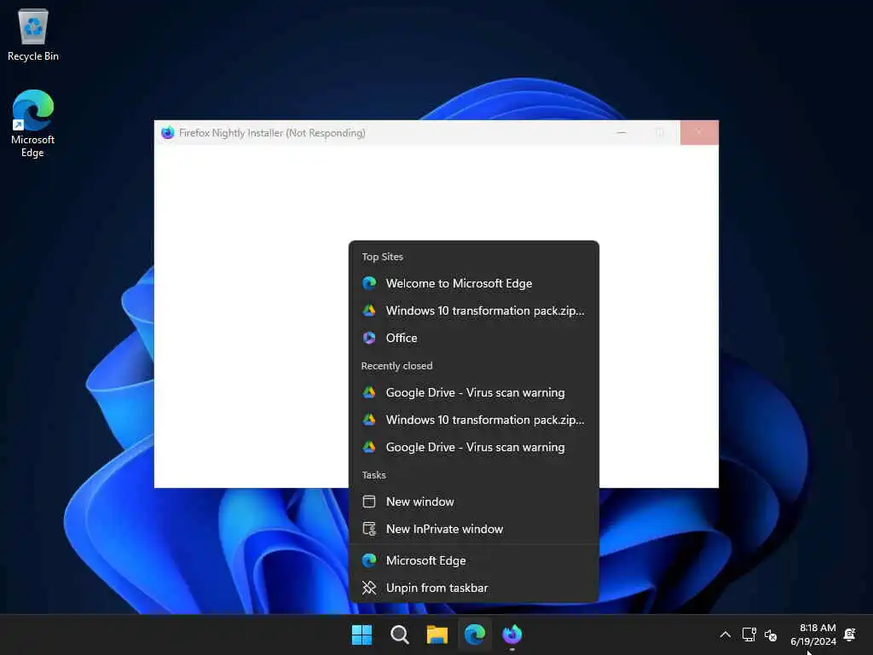Open taskbar Search
873x655 pixels.
399,635
